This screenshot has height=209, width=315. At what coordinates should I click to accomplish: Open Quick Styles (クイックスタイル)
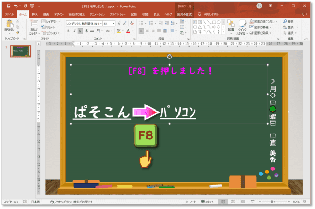coord(242,27)
